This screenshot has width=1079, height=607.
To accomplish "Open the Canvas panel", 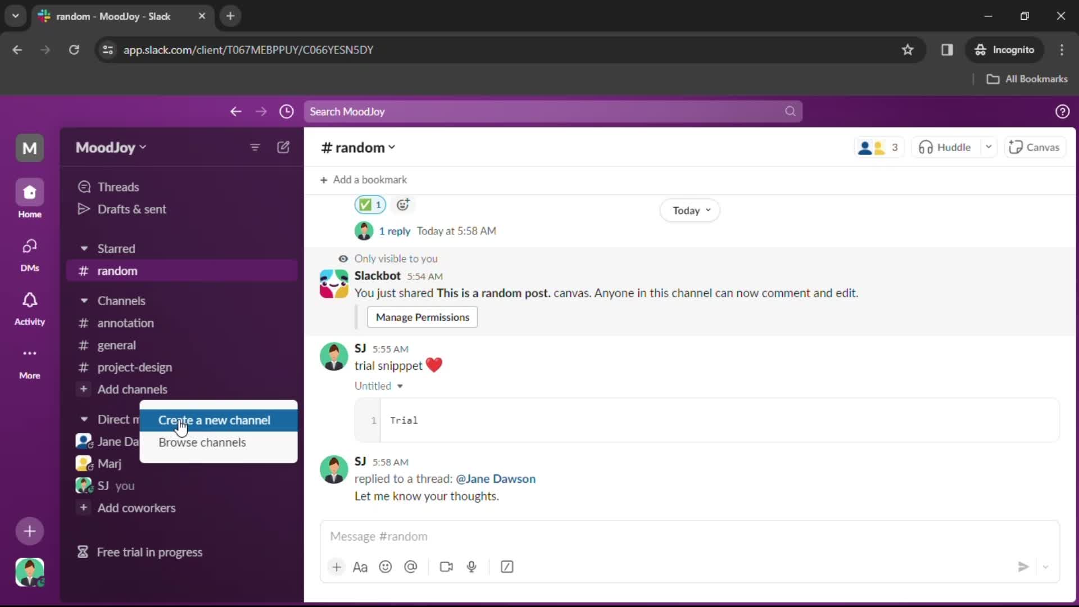I will click(x=1035, y=147).
